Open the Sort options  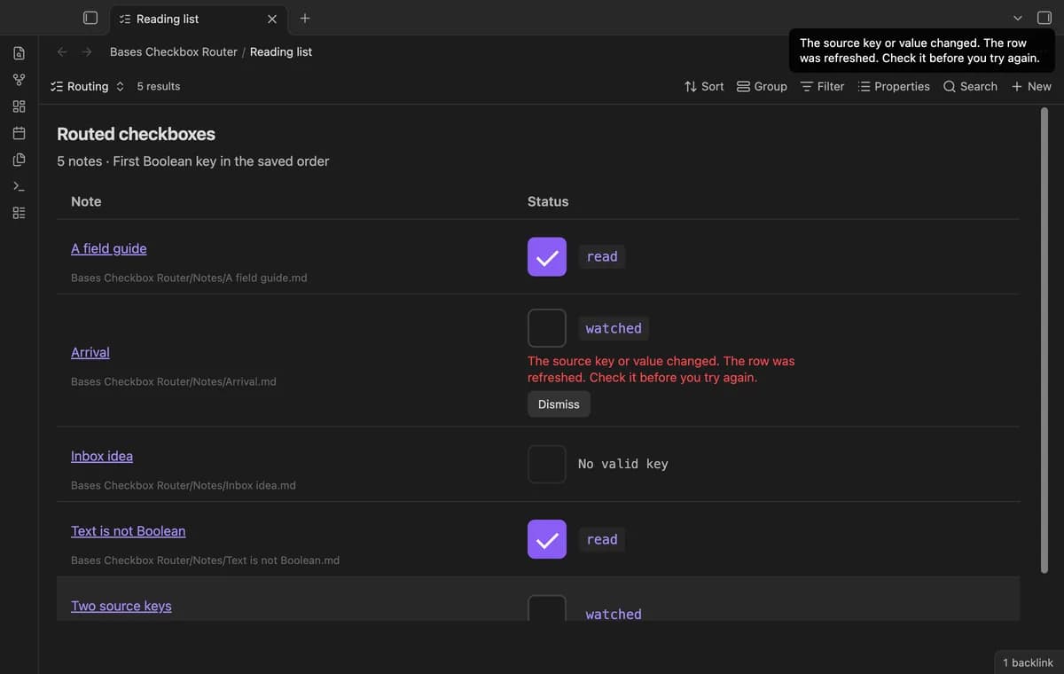[x=704, y=86]
